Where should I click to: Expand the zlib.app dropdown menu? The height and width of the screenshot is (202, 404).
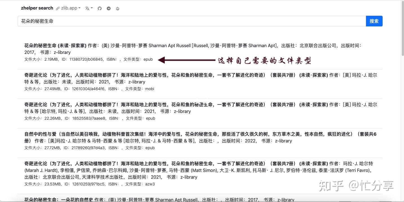(68, 8)
